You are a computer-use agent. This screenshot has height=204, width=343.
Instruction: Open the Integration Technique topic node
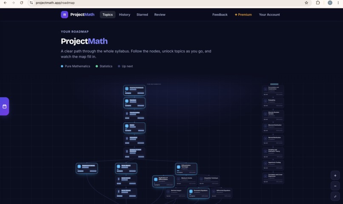[x=209, y=181]
